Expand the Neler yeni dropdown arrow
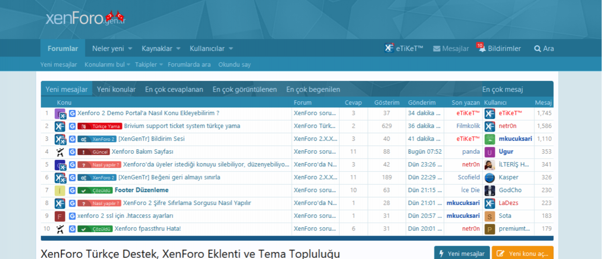 click(130, 49)
